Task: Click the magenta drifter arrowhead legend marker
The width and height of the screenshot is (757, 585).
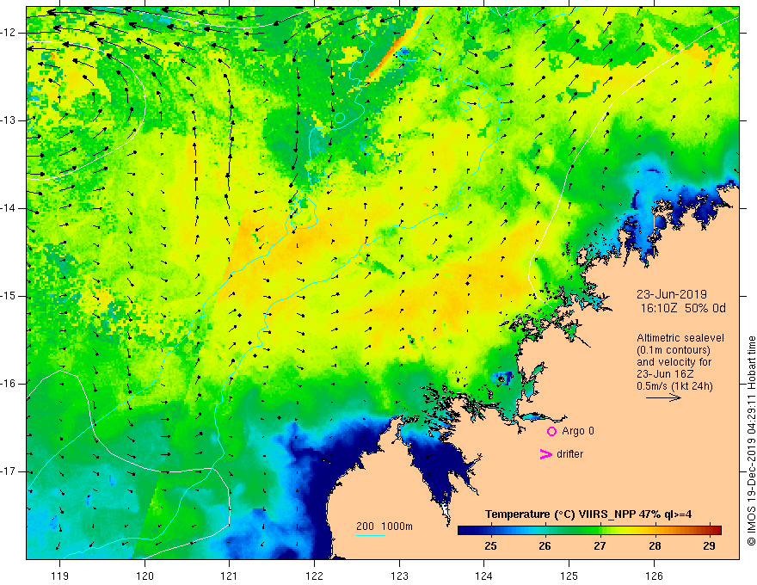Action: click(545, 454)
